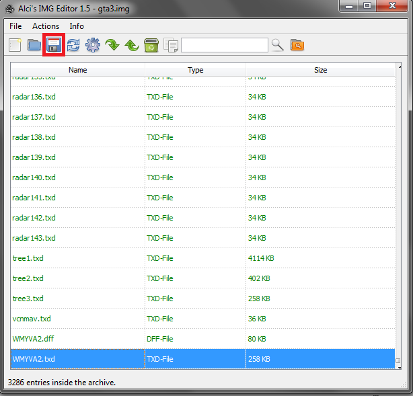The image size is (413, 396).
Task: Sort entries by the Type column header
Action: (196, 70)
